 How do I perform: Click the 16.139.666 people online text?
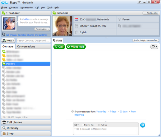15,117
